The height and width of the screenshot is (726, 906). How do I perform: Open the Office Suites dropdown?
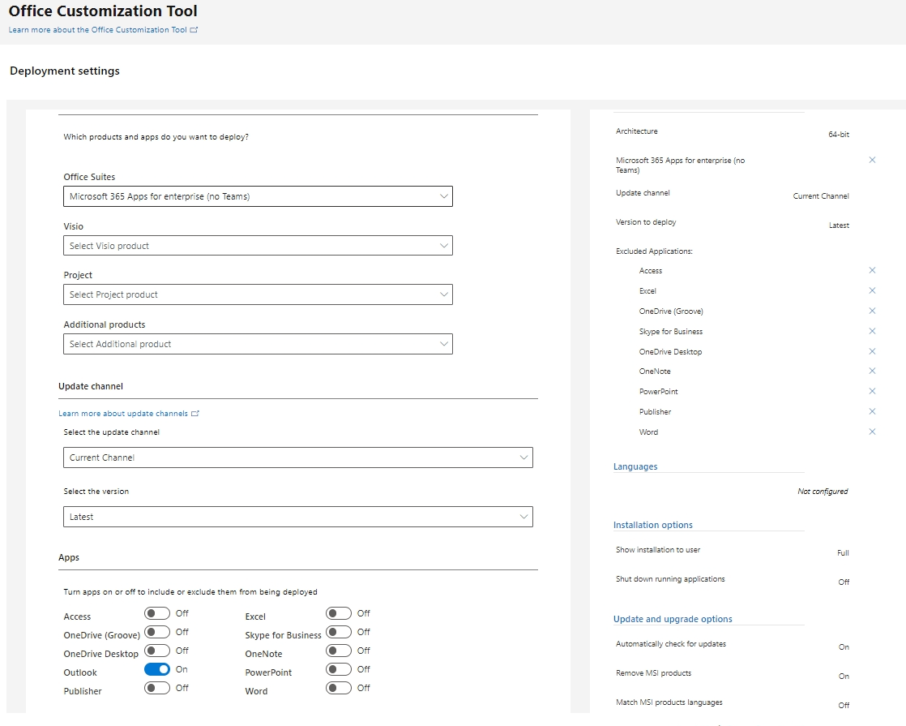pos(258,196)
